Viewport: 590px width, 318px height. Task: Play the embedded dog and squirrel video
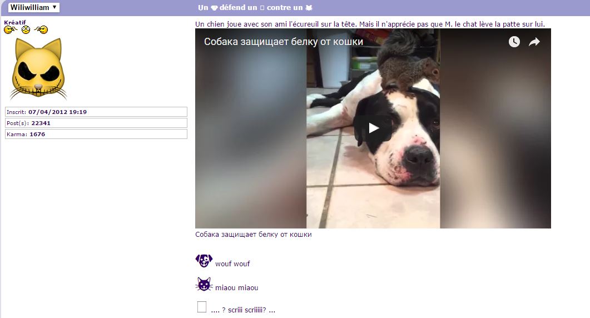373,128
